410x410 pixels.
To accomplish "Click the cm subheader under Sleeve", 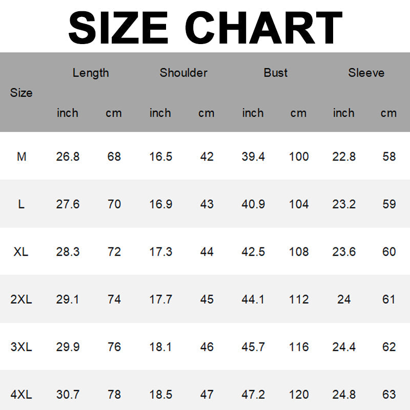I will coord(388,113).
